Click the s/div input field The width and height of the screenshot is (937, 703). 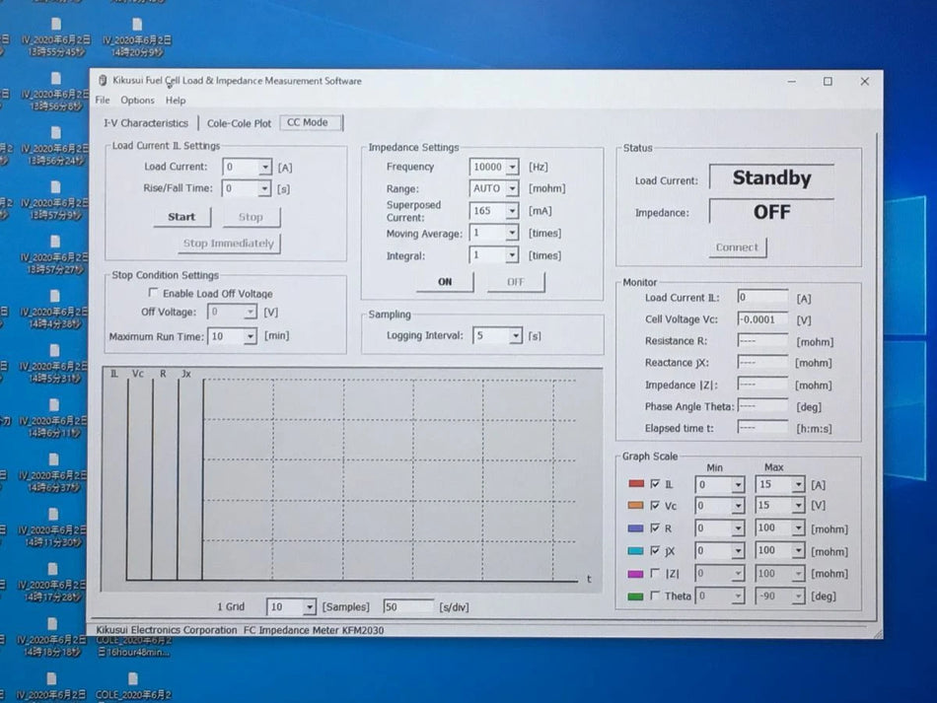pyautogui.click(x=408, y=606)
